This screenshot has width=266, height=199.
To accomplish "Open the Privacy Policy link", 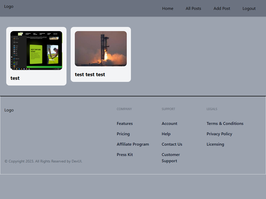I will point(219,134).
